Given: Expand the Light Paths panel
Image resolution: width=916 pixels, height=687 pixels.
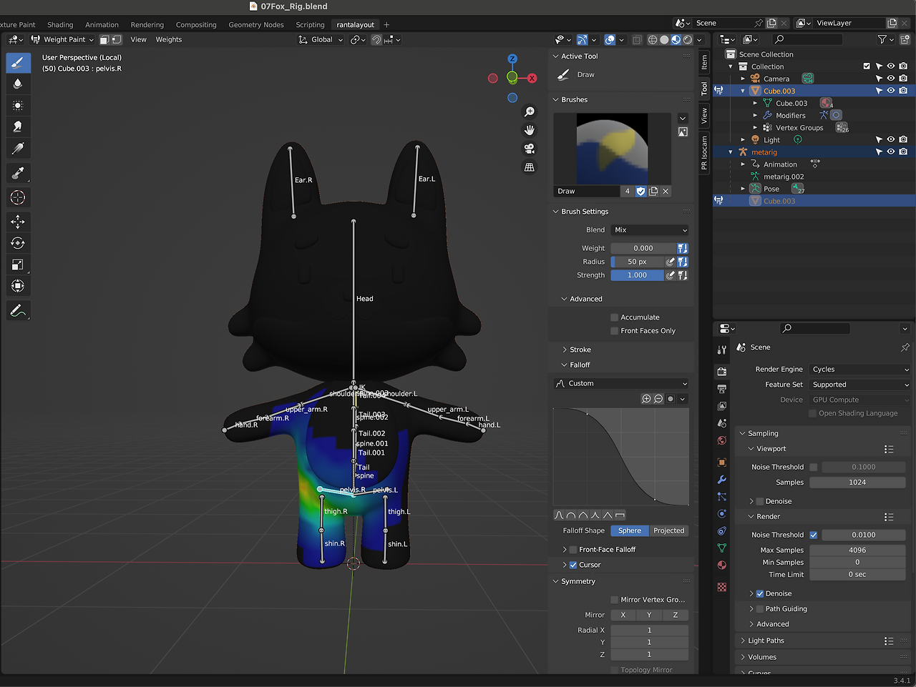Looking at the screenshot, I should click(x=766, y=641).
